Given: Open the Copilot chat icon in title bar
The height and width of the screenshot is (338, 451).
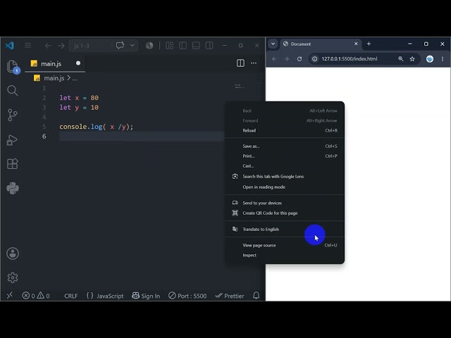Looking at the screenshot, I should coord(120,45).
